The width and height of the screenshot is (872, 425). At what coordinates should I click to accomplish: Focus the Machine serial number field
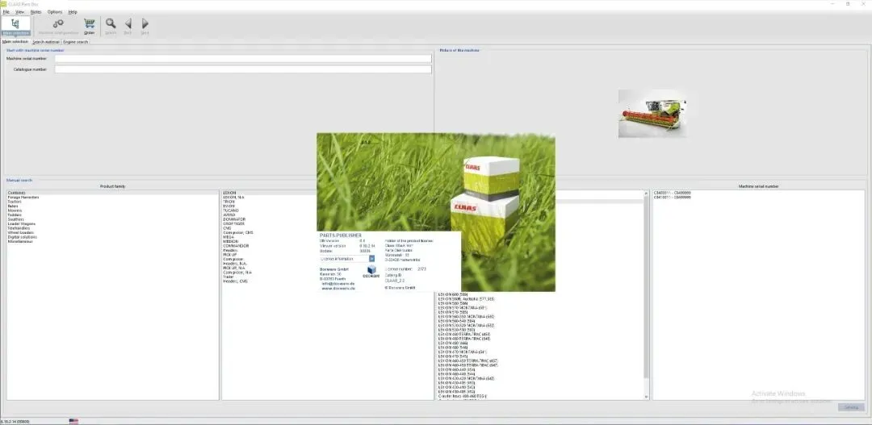(243, 58)
